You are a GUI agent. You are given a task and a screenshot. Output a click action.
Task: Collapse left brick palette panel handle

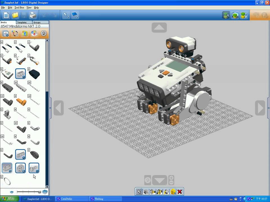[x=50, y=108]
